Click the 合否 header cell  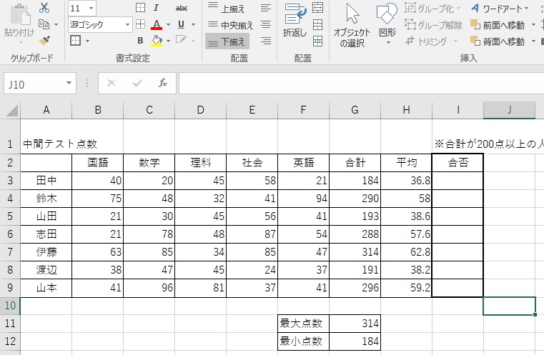click(x=458, y=162)
